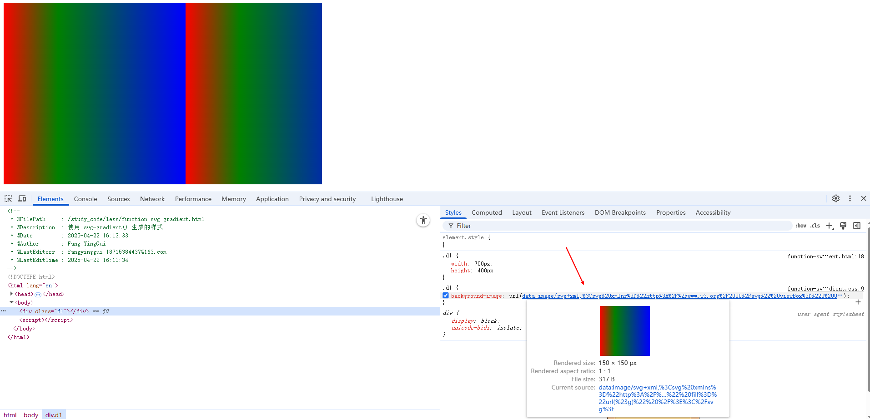Select the DOM Breakpoints sub-tab
The width and height of the screenshot is (870, 419).
click(x=620, y=212)
